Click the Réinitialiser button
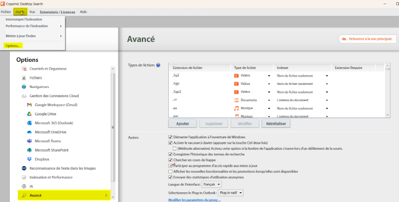 pyautogui.click(x=276, y=124)
